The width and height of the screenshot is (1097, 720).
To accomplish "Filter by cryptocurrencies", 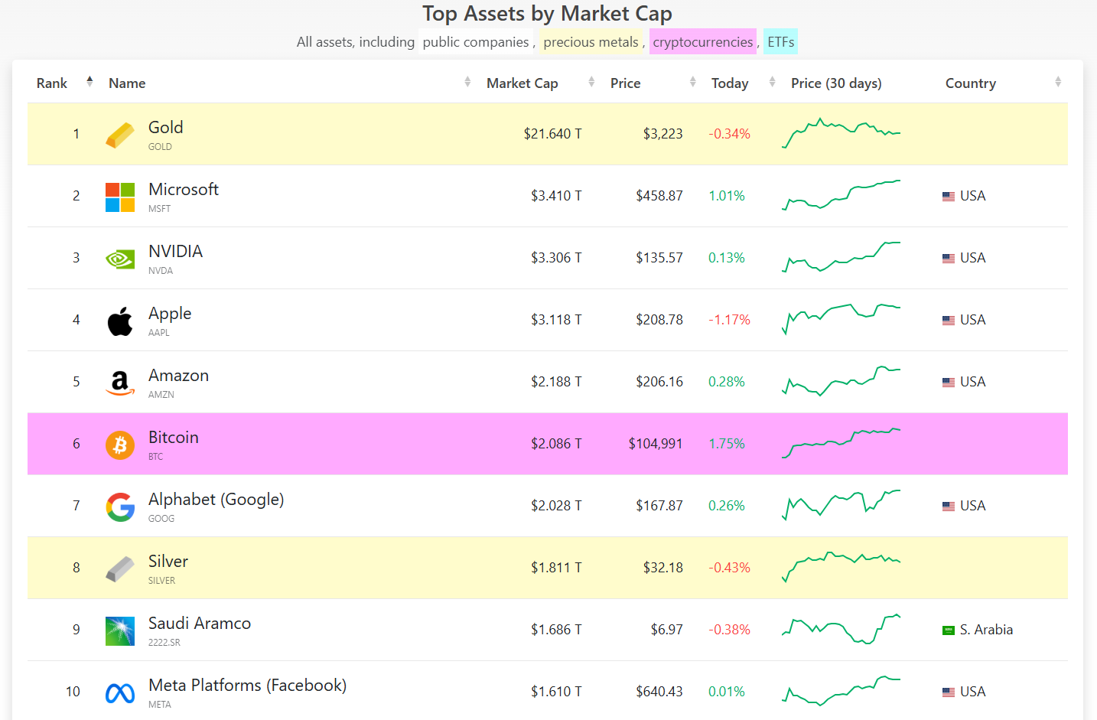I will tap(703, 42).
